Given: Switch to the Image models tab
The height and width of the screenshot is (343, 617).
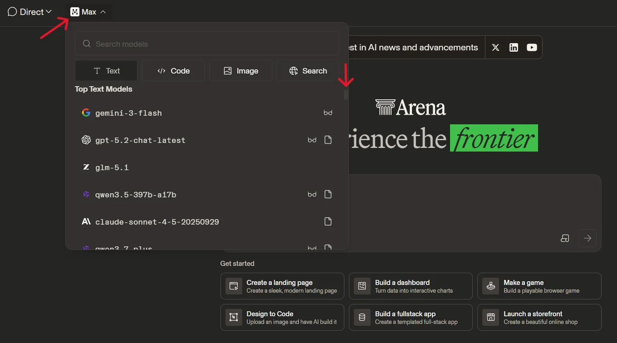Looking at the screenshot, I should (x=240, y=71).
